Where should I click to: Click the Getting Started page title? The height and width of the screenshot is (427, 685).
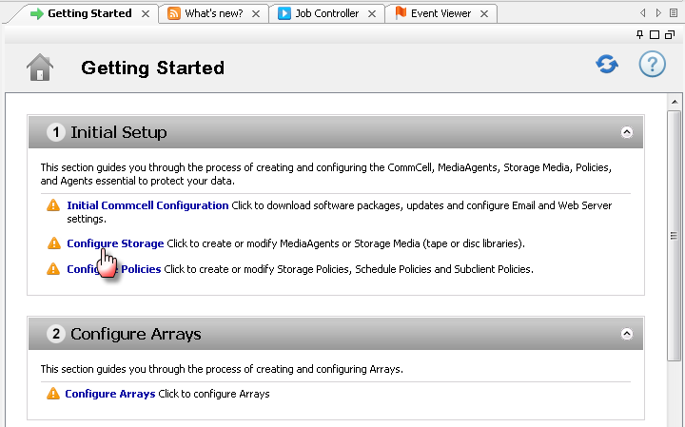click(x=152, y=68)
